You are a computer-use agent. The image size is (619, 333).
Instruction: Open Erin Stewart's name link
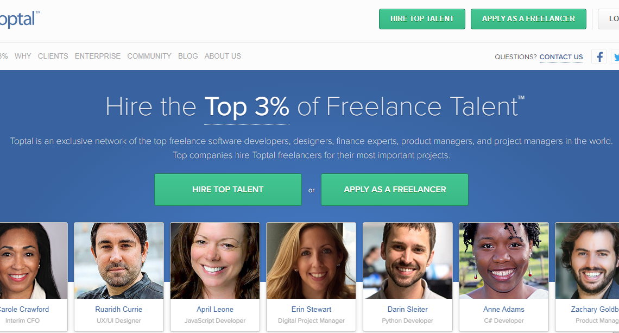311,309
